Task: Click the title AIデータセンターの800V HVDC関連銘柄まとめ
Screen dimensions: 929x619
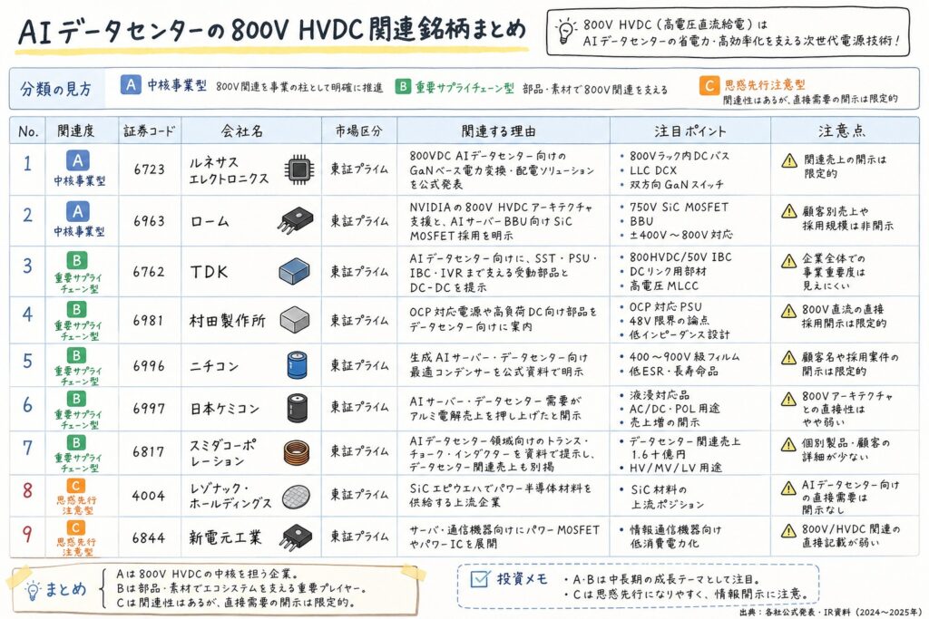Action: click(272, 30)
